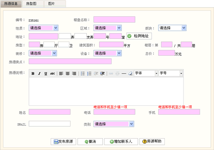214x150 pixels.
Task: Open the 设备 dropdown
Action: coord(107,53)
